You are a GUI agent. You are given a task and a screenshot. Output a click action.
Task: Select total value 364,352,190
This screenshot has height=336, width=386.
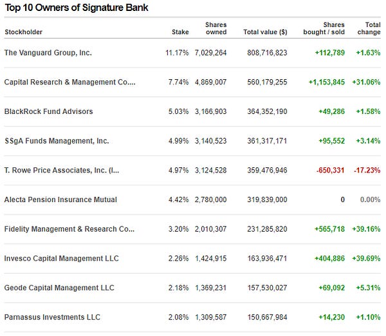tap(267, 111)
